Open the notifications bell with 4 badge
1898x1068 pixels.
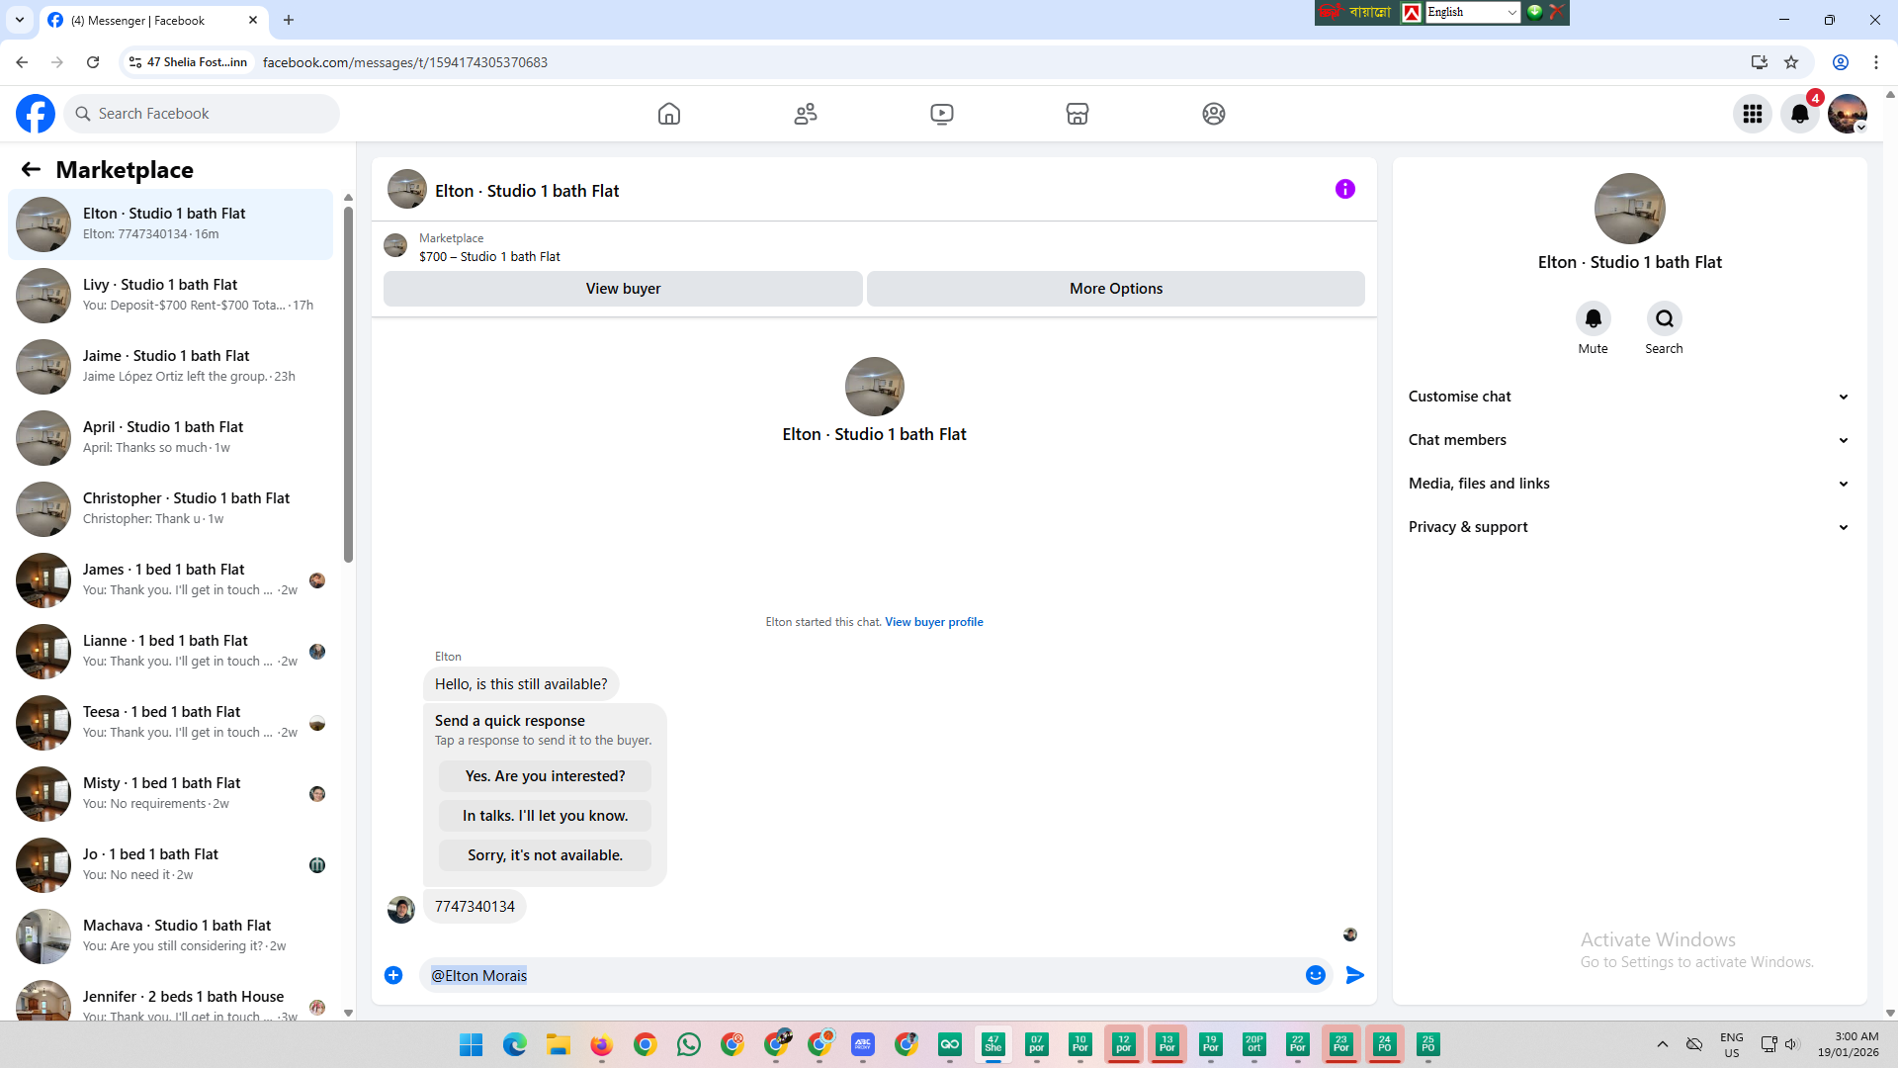tap(1800, 114)
